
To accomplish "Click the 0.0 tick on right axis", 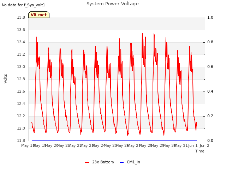I will click(210, 140).
